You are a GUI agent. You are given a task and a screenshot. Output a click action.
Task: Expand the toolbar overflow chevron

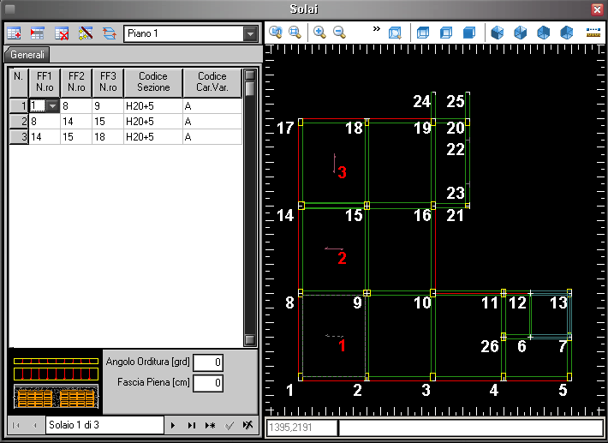click(377, 30)
